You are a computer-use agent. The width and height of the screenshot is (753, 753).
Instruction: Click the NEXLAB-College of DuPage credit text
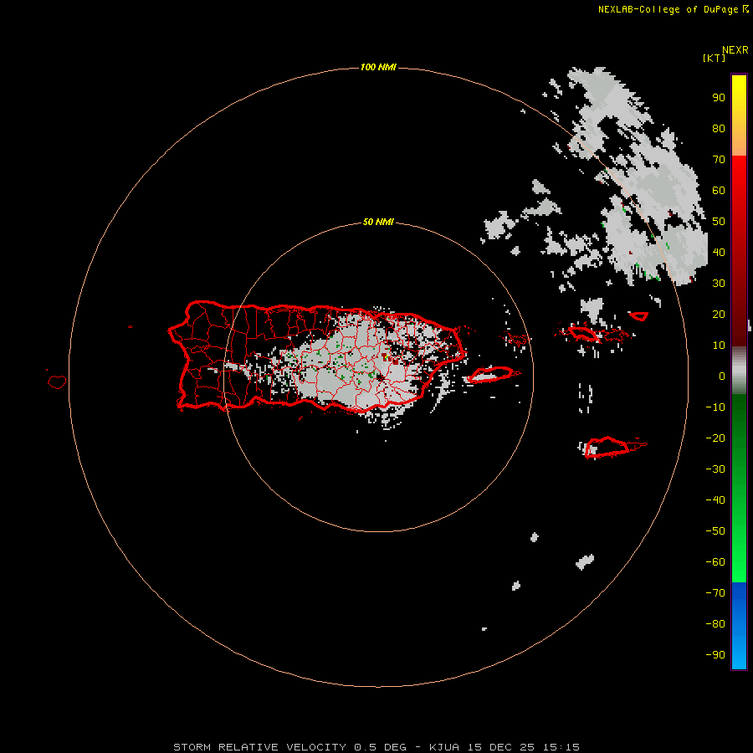[x=668, y=9]
